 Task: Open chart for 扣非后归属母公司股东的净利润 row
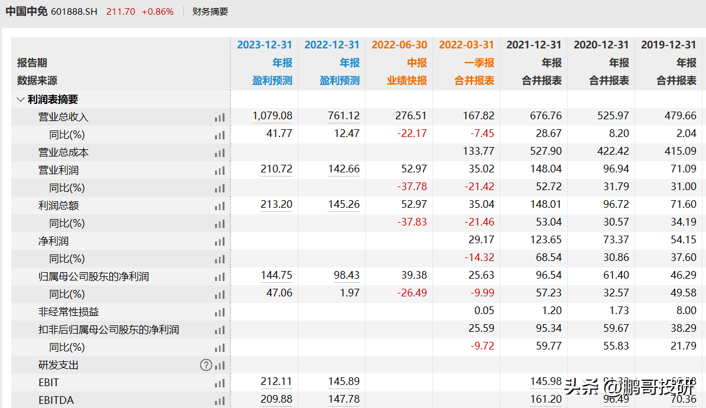click(x=220, y=331)
